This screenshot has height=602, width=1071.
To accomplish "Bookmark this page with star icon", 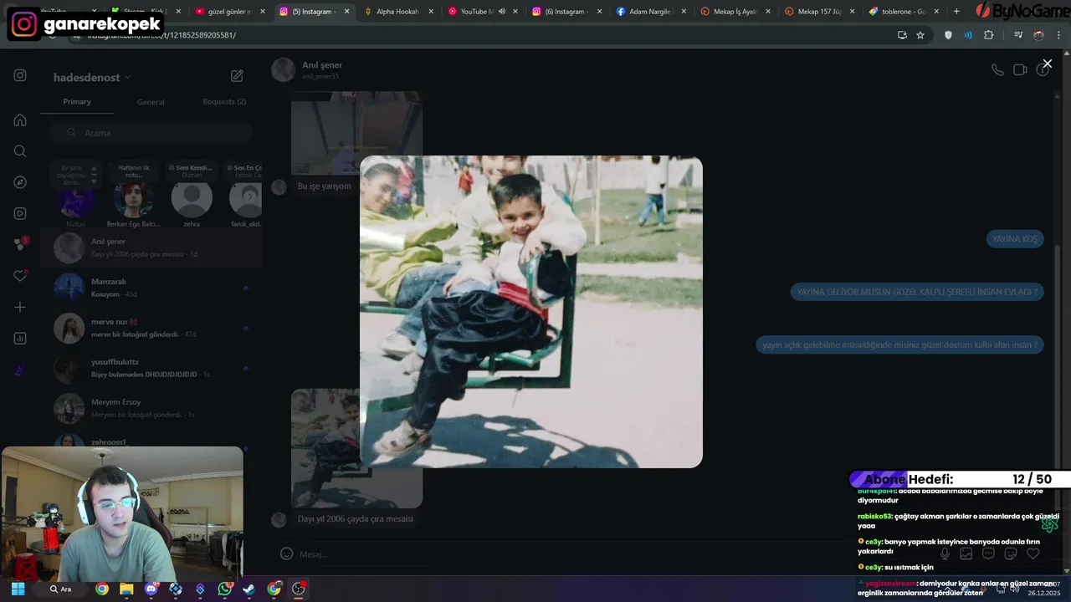I will pyautogui.click(x=920, y=35).
